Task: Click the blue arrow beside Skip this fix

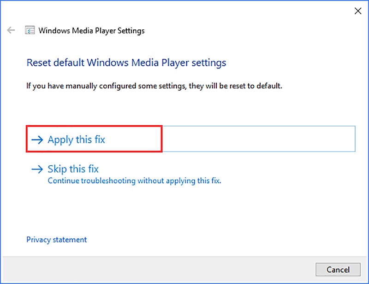Action: 37,169
